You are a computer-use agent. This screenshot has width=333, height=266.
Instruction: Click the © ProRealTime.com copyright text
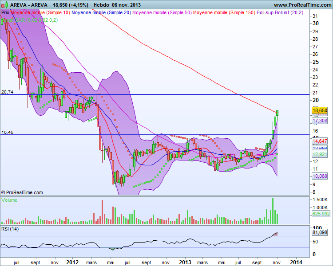tap(22, 192)
